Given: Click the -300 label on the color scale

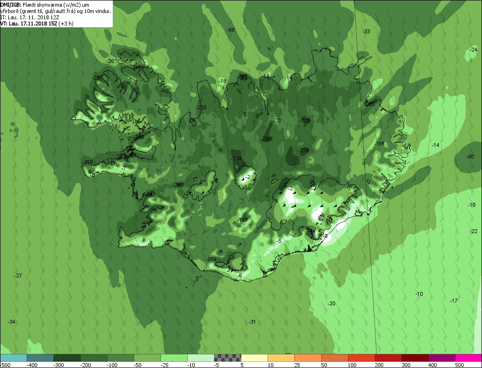Looking at the screenshot, I should (59, 365).
